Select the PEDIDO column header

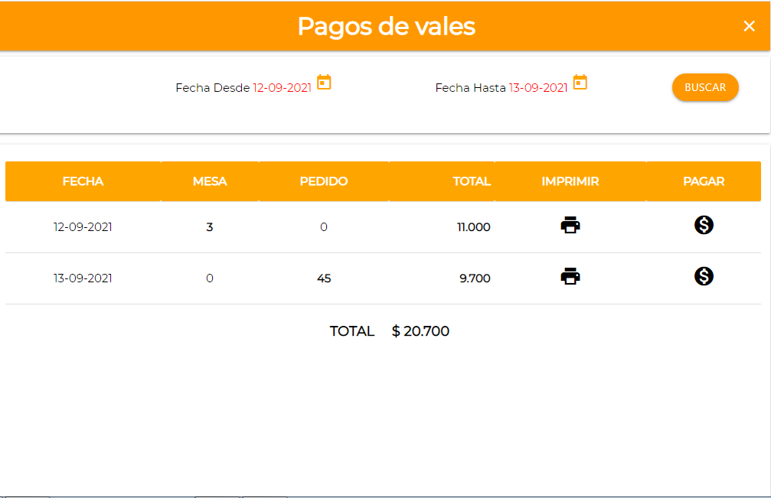click(323, 181)
